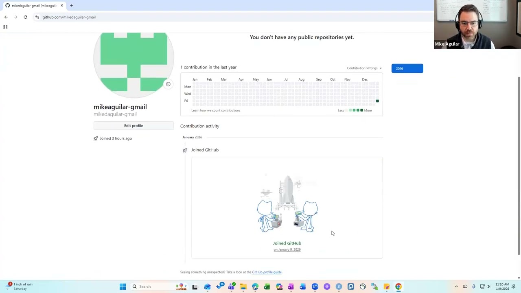Image resolution: width=521 pixels, height=293 pixels.
Task: Click the mikeaguilar-gmail profile name
Action: (120, 107)
